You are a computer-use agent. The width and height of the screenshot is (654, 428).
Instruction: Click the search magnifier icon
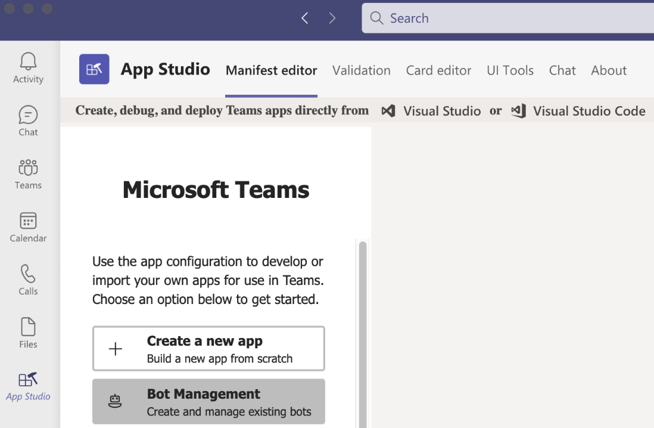click(376, 18)
